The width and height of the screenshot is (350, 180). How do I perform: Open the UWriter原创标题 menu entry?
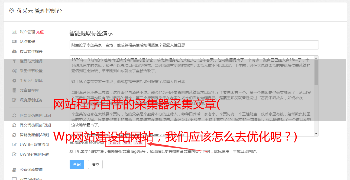[34, 154]
